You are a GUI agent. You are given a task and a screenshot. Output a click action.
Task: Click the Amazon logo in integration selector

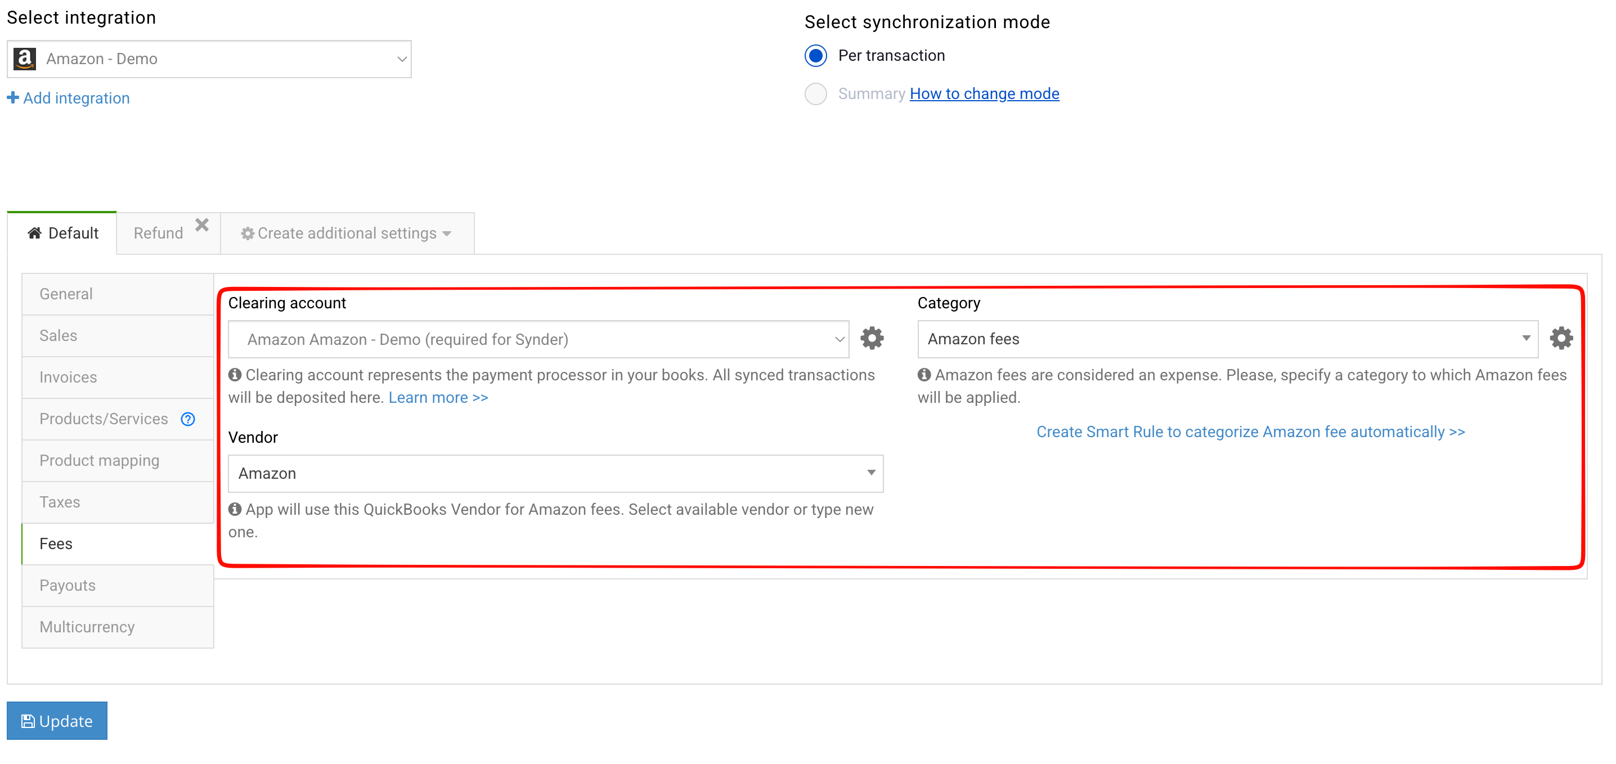click(x=25, y=59)
